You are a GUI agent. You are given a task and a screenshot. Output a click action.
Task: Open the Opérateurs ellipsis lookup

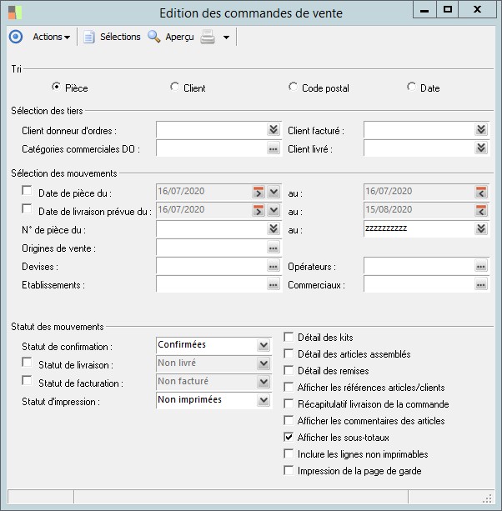[x=481, y=267]
